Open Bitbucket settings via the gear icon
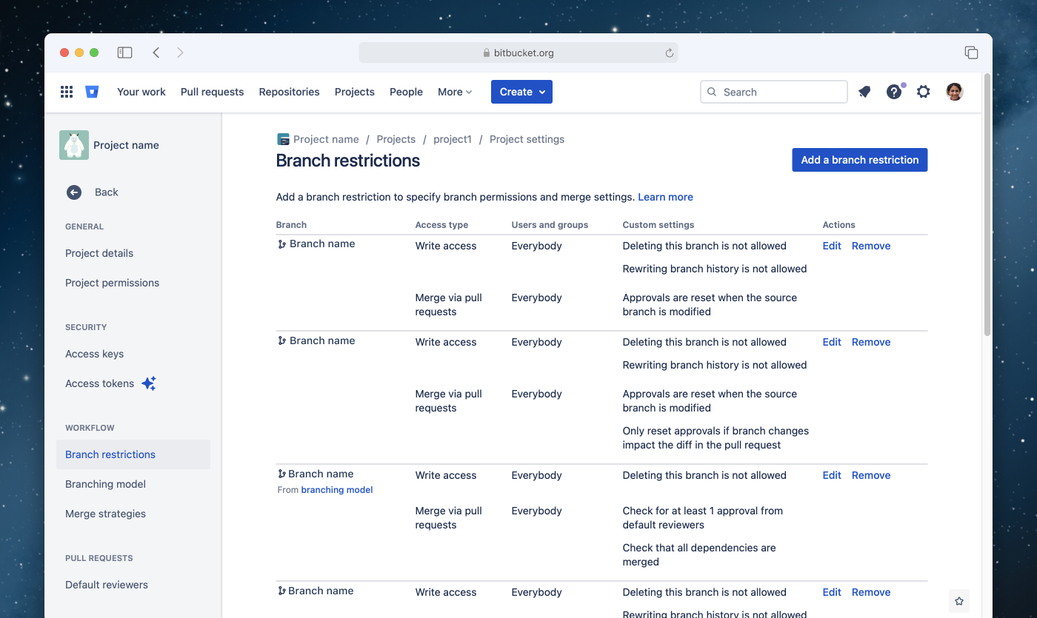 coord(923,91)
